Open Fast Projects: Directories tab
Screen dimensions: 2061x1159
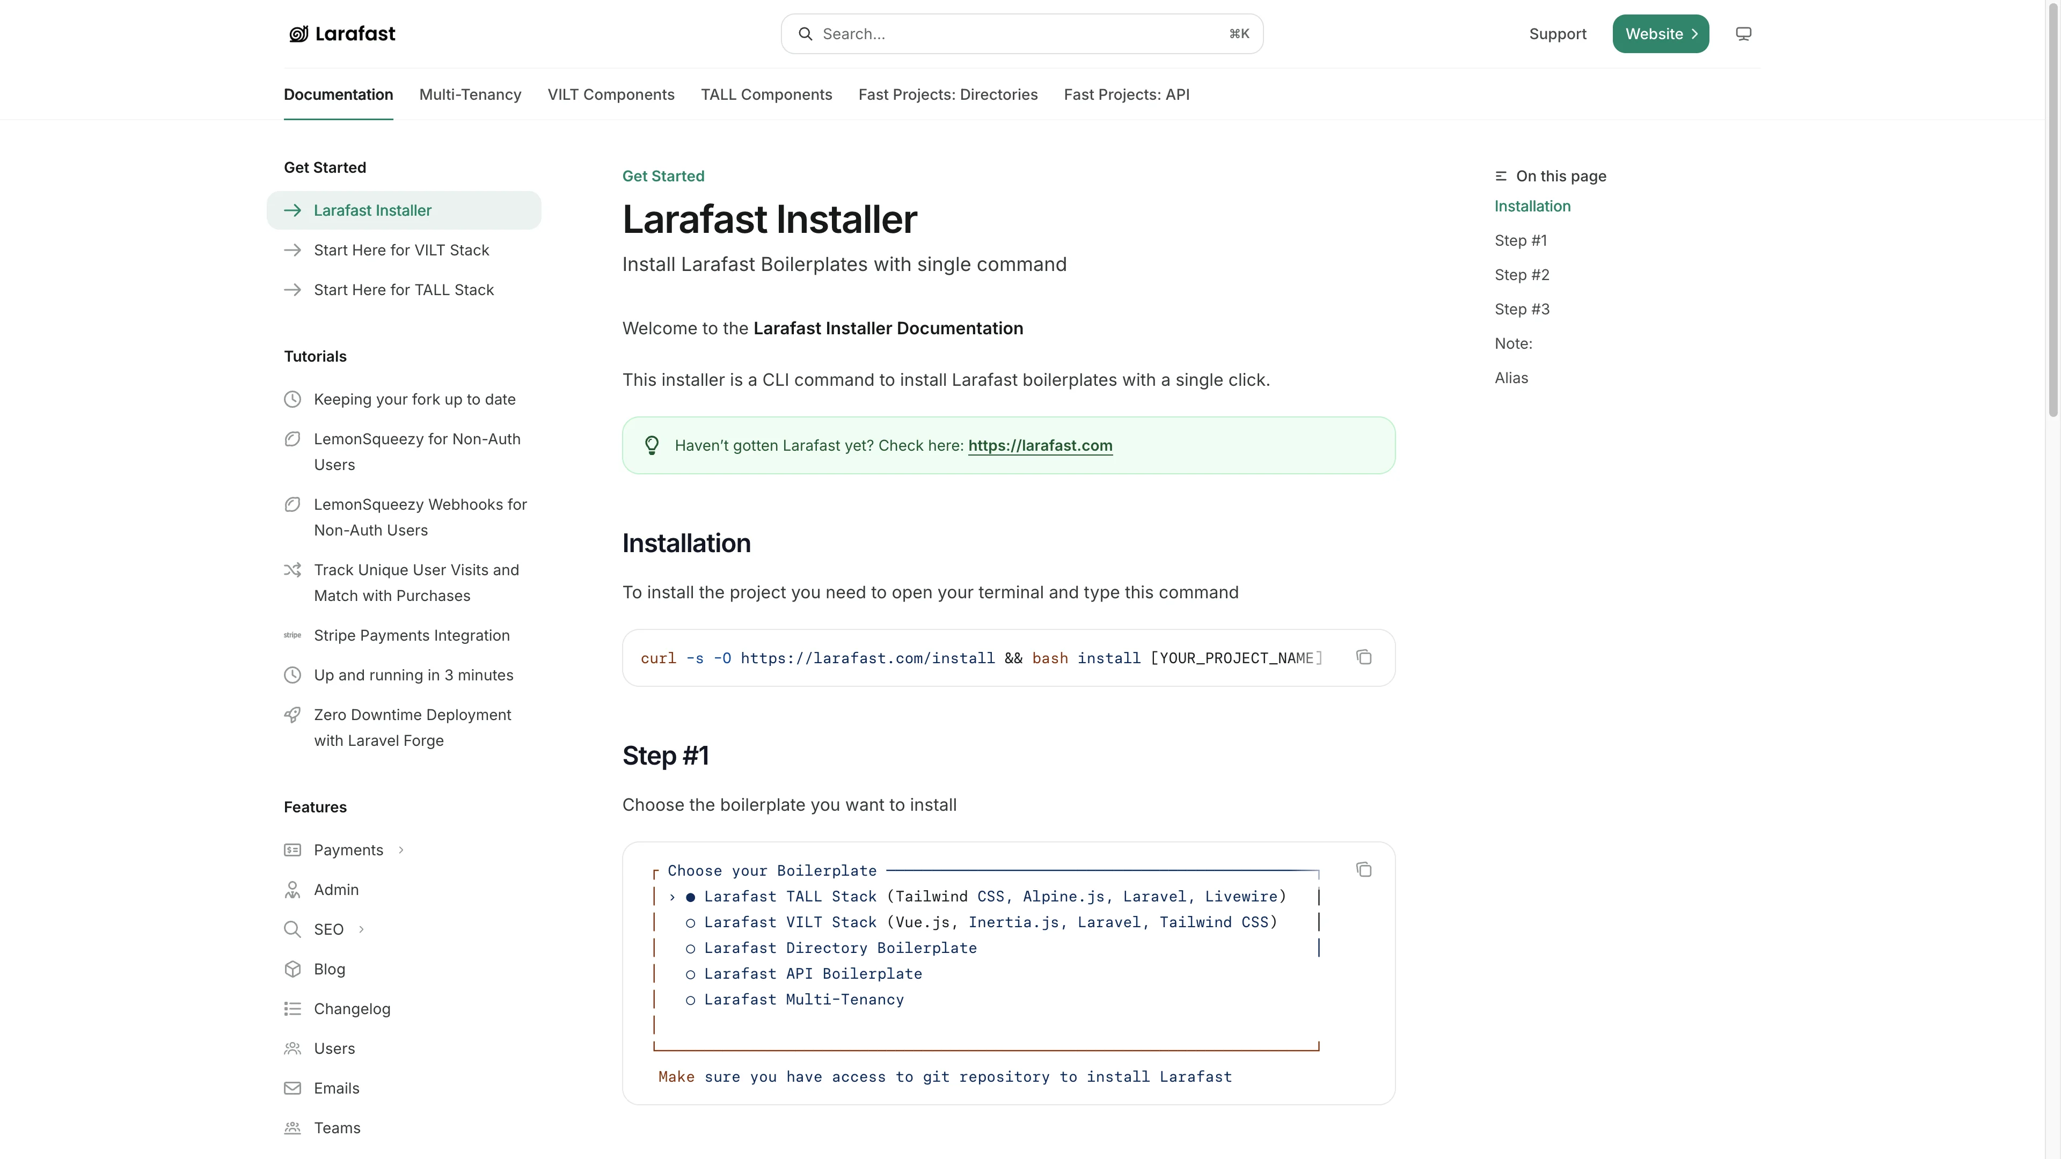coord(948,94)
